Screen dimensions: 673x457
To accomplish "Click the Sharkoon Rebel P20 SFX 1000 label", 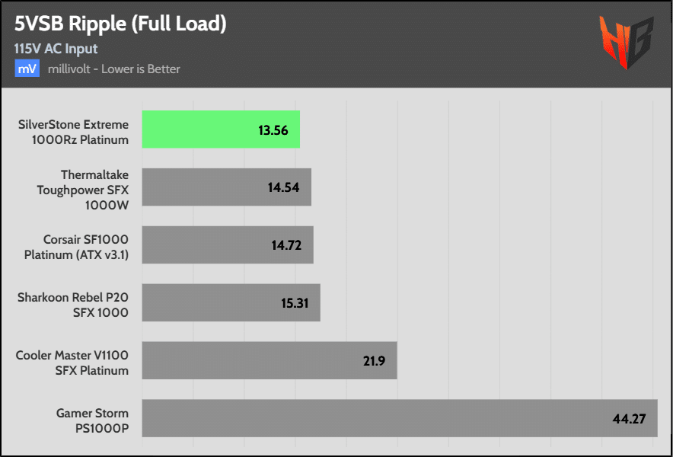I will [73, 305].
